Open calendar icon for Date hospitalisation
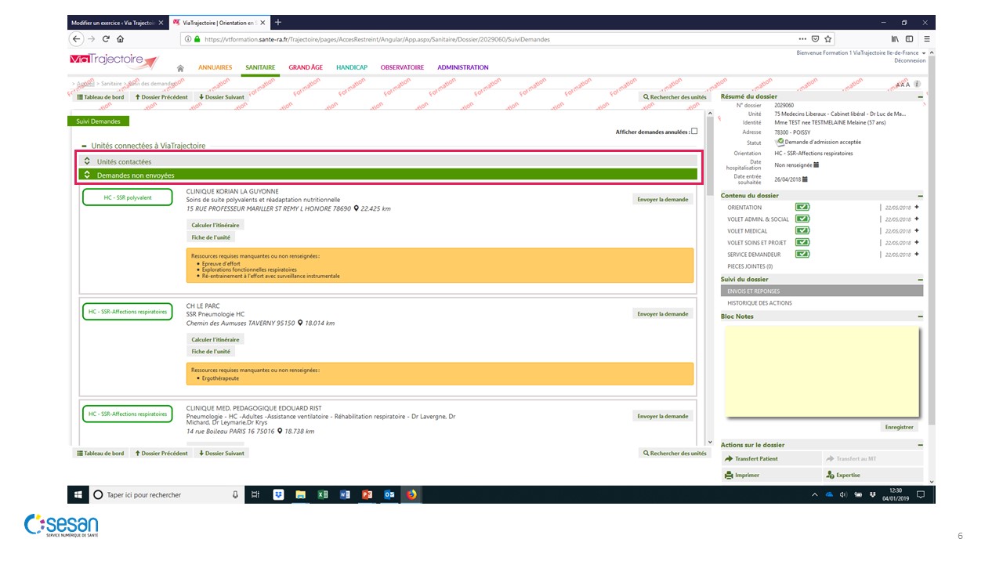This screenshot has height=564, width=1003. (816, 164)
